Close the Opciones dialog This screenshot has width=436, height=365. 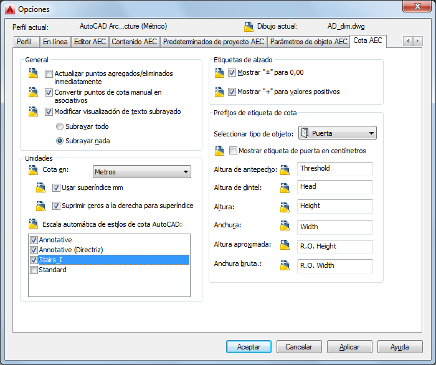[417, 6]
